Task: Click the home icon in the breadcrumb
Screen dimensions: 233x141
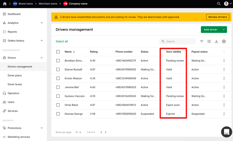Action: (5, 3)
